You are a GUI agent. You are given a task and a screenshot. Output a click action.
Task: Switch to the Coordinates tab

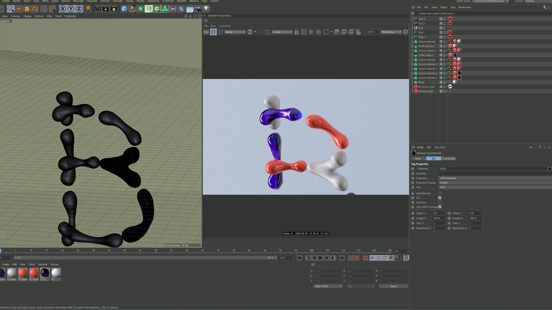tap(448, 159)
